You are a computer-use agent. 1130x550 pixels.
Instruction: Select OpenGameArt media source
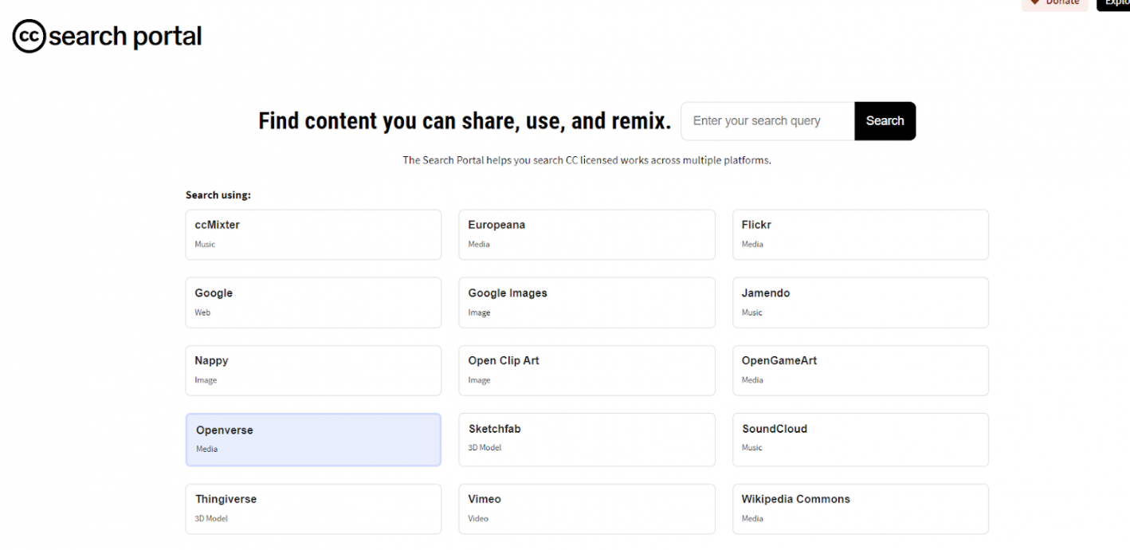[861, 371]
